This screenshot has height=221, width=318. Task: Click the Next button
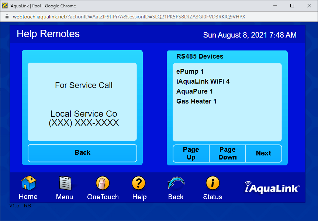tap(264, 154)
